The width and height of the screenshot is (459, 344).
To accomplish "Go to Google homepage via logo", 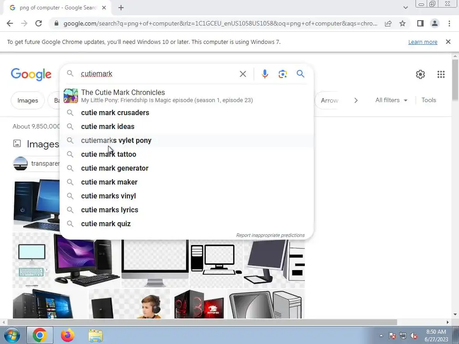I will pyautogui.click(x=31, y=74).
